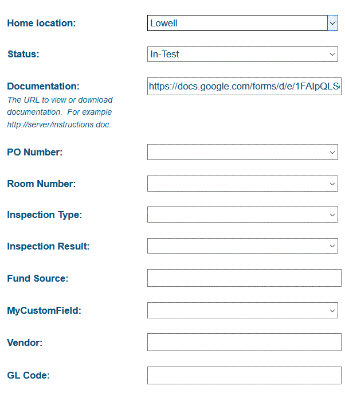Click the "Inspection Type:" label text
Viewport: 345px width, 409px height.
44,215
